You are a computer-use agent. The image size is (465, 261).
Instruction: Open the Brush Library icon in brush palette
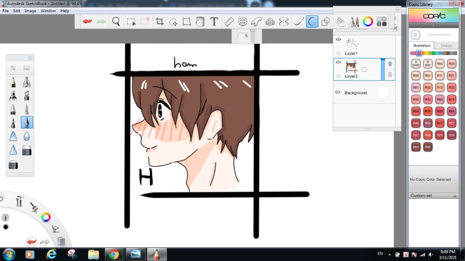[27, 68]
